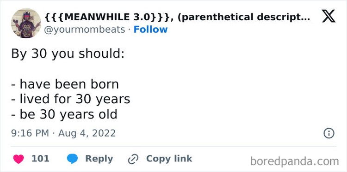Tap the blue speech bubble reply icon
Image resolution: width=347 pixels, height=172 pixels.
coord(72,159)
